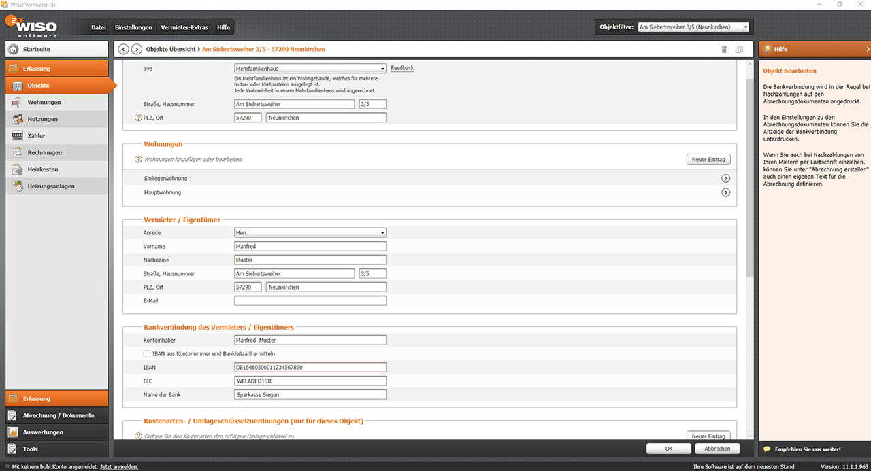Screen dimensions: 871x471
Task: Open Nutzungen icon in sidebar
Action: (x=17, y=119)
